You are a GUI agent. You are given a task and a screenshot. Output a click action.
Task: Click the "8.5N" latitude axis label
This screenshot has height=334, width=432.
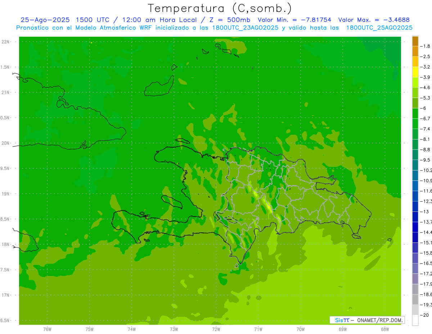pyautogui.click(x=5, y=219)
